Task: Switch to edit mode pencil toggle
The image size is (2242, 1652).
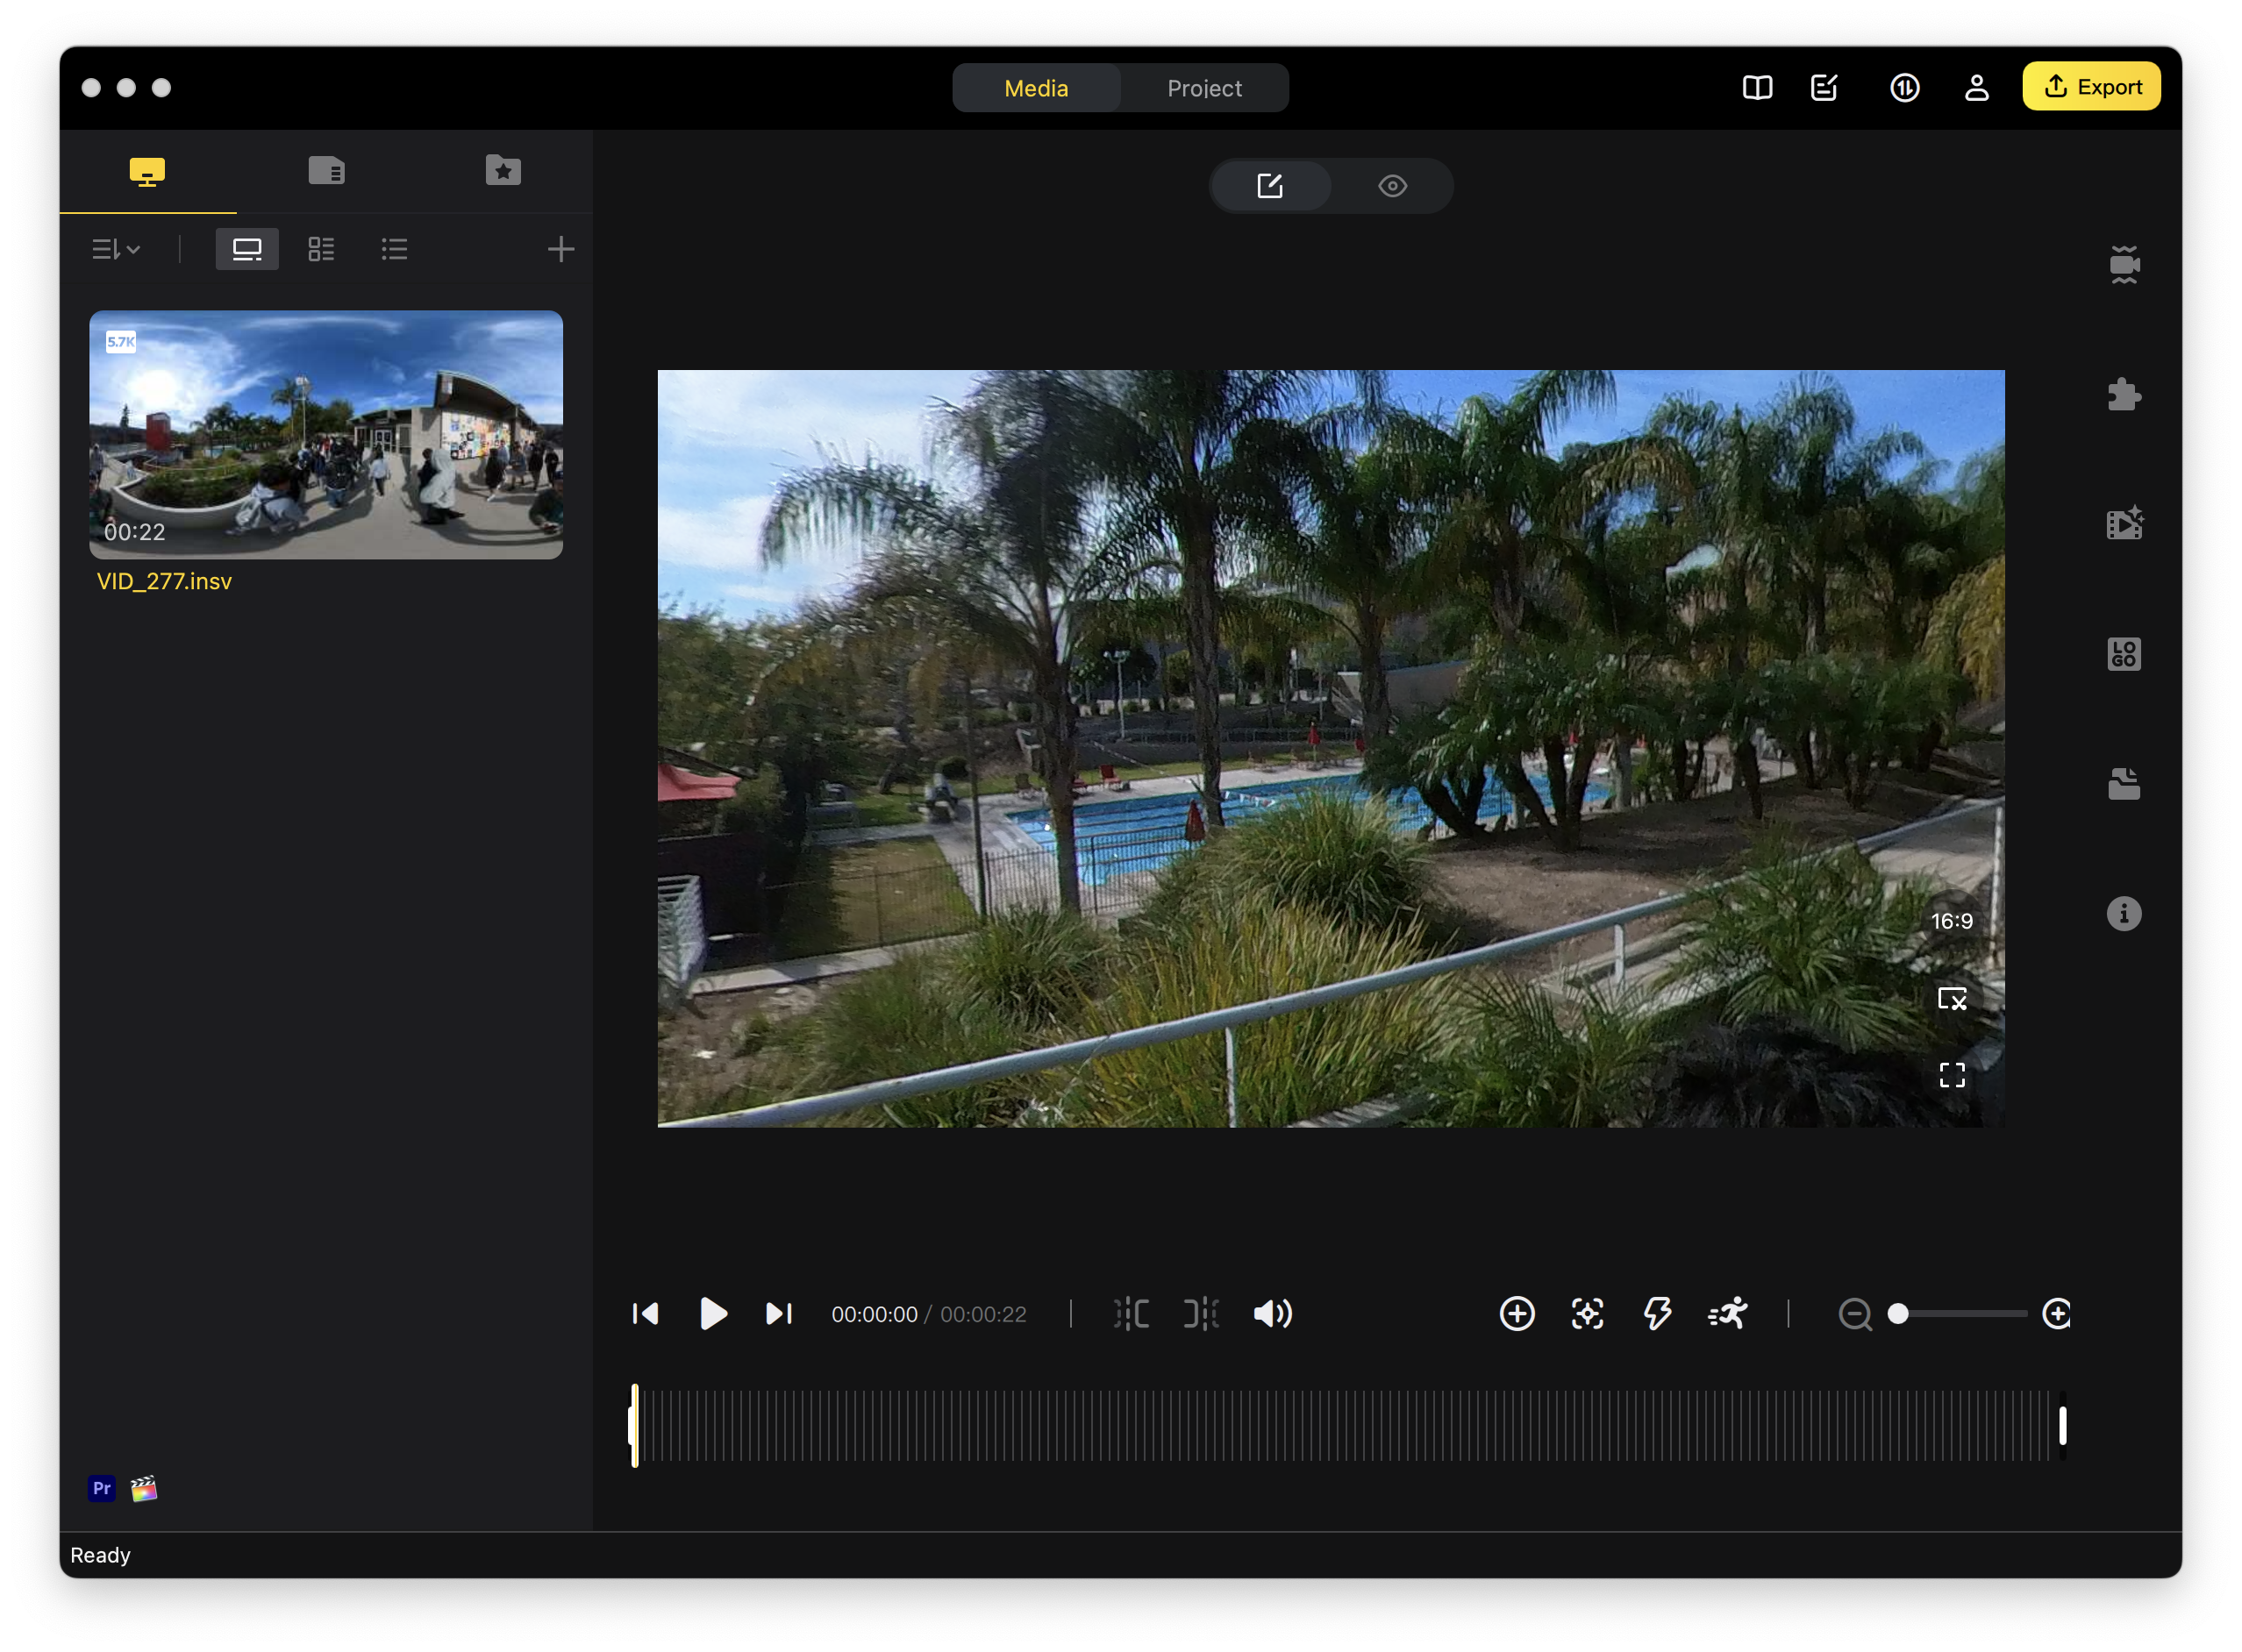Action: tap(1269, 186)
